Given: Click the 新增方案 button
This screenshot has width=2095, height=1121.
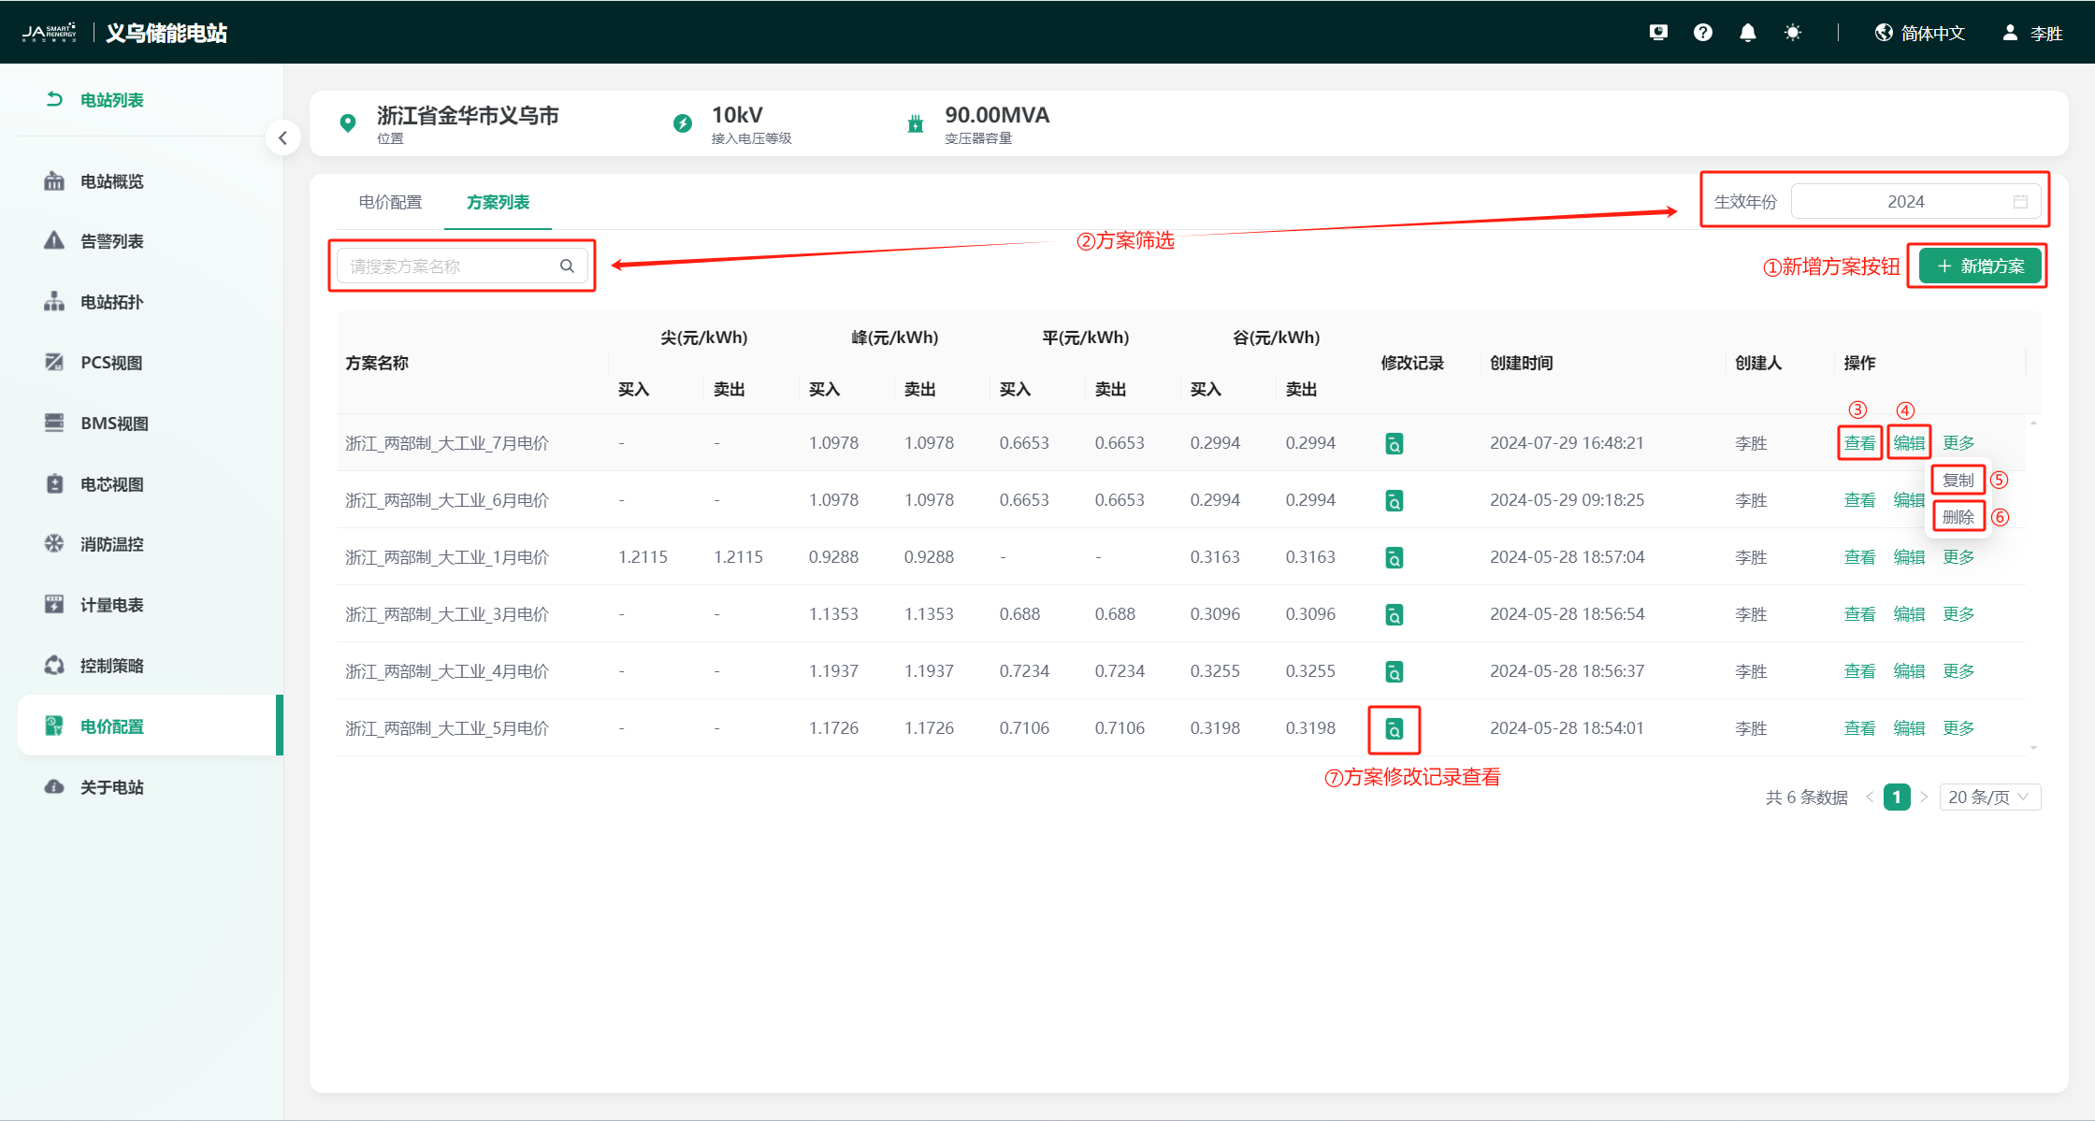Looking at the screenshot, I should [1980, 266].
